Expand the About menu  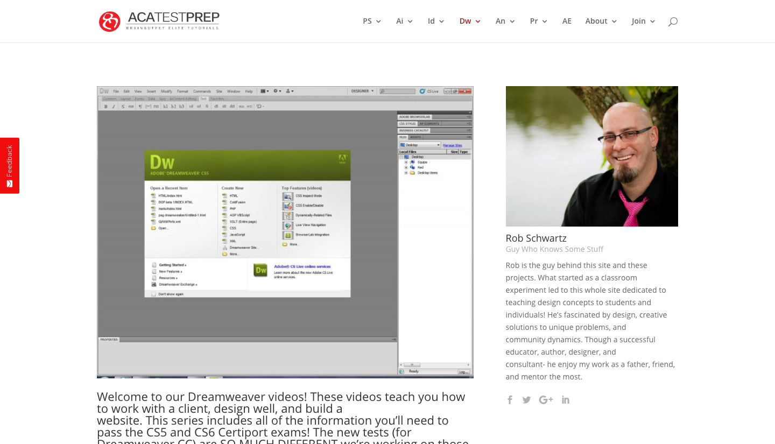coord(601,21)
